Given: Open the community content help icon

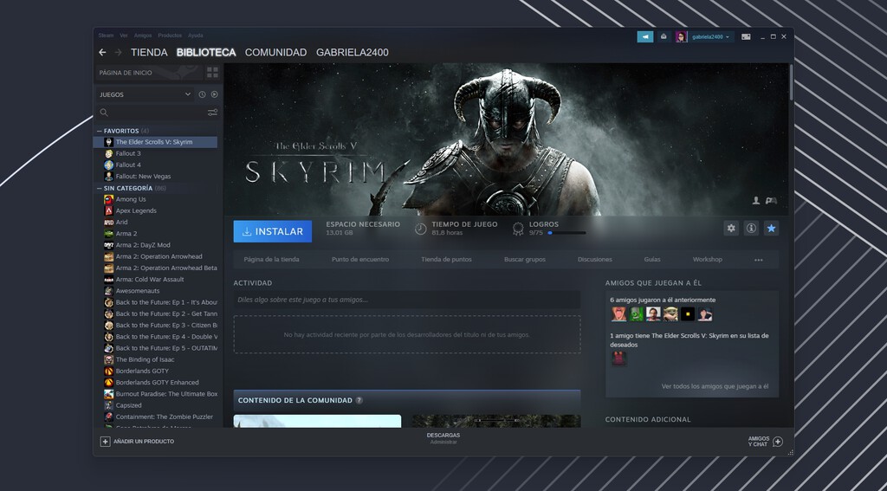Looking at the screenshot, I should tap(359, 400).
